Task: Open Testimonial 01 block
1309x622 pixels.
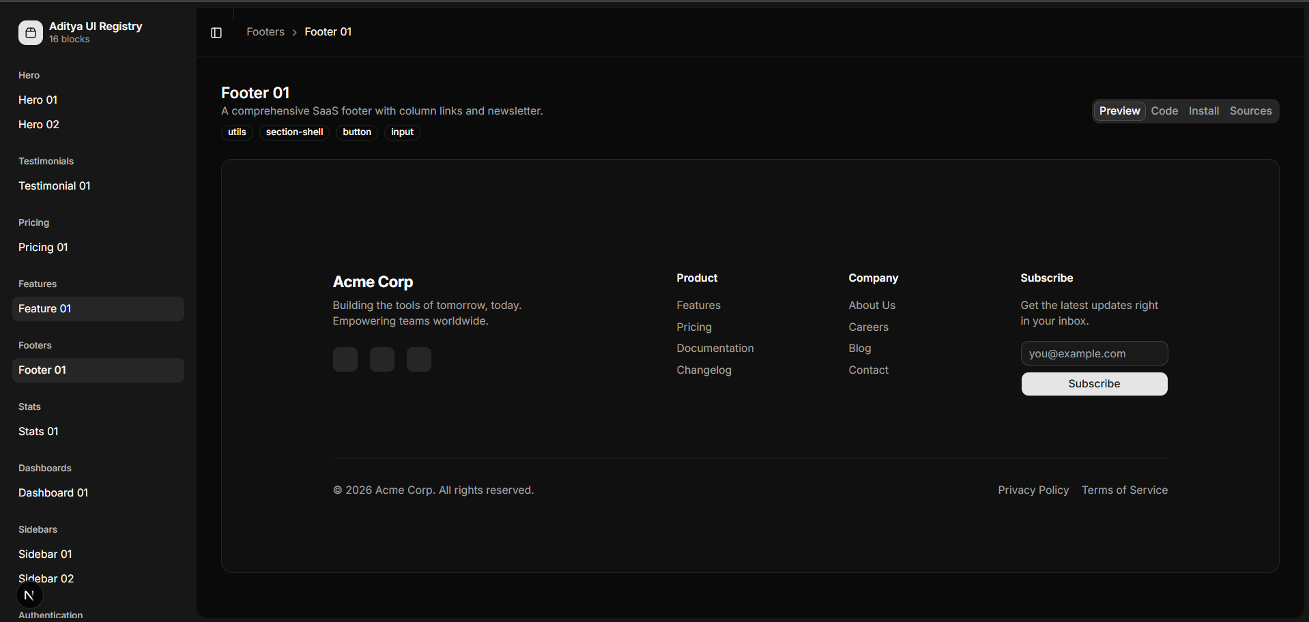Action: 98,186
